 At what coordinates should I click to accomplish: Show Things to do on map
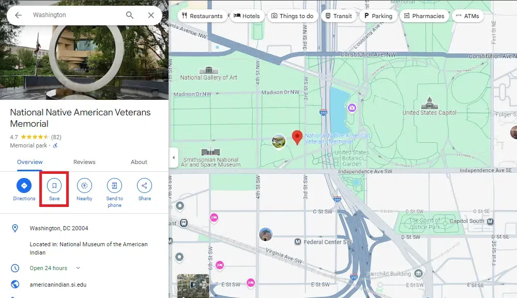[x=293, y=16]
